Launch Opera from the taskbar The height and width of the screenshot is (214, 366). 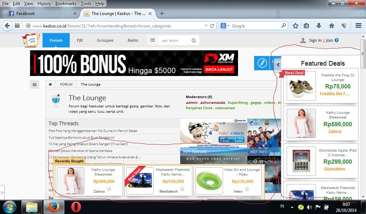click(76, 207)
